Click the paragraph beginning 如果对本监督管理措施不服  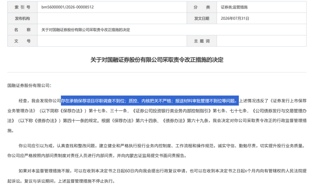[157, 176]
